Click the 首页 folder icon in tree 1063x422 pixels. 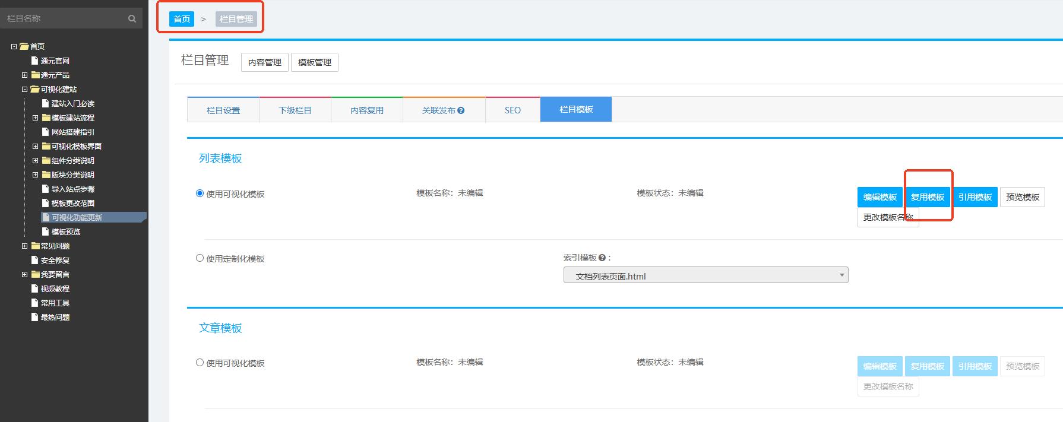point(24,46)
